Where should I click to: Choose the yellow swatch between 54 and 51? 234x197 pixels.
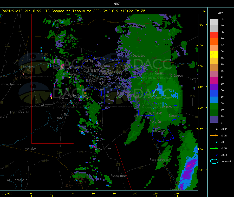point(214,55)
